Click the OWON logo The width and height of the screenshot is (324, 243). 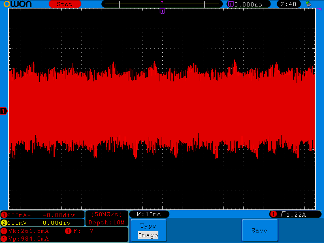17,4
